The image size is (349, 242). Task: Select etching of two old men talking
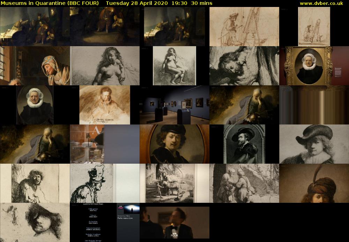tap(244, 183)
